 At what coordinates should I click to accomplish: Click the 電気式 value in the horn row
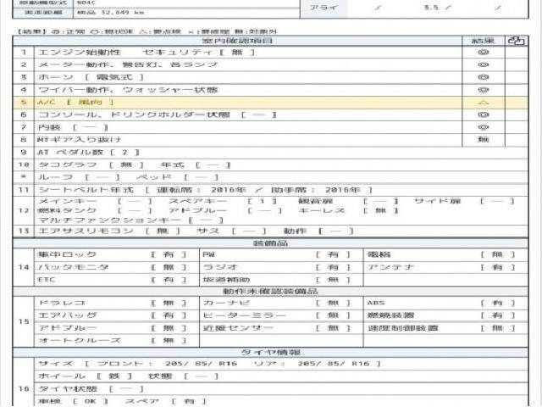[x=114, y=77]
